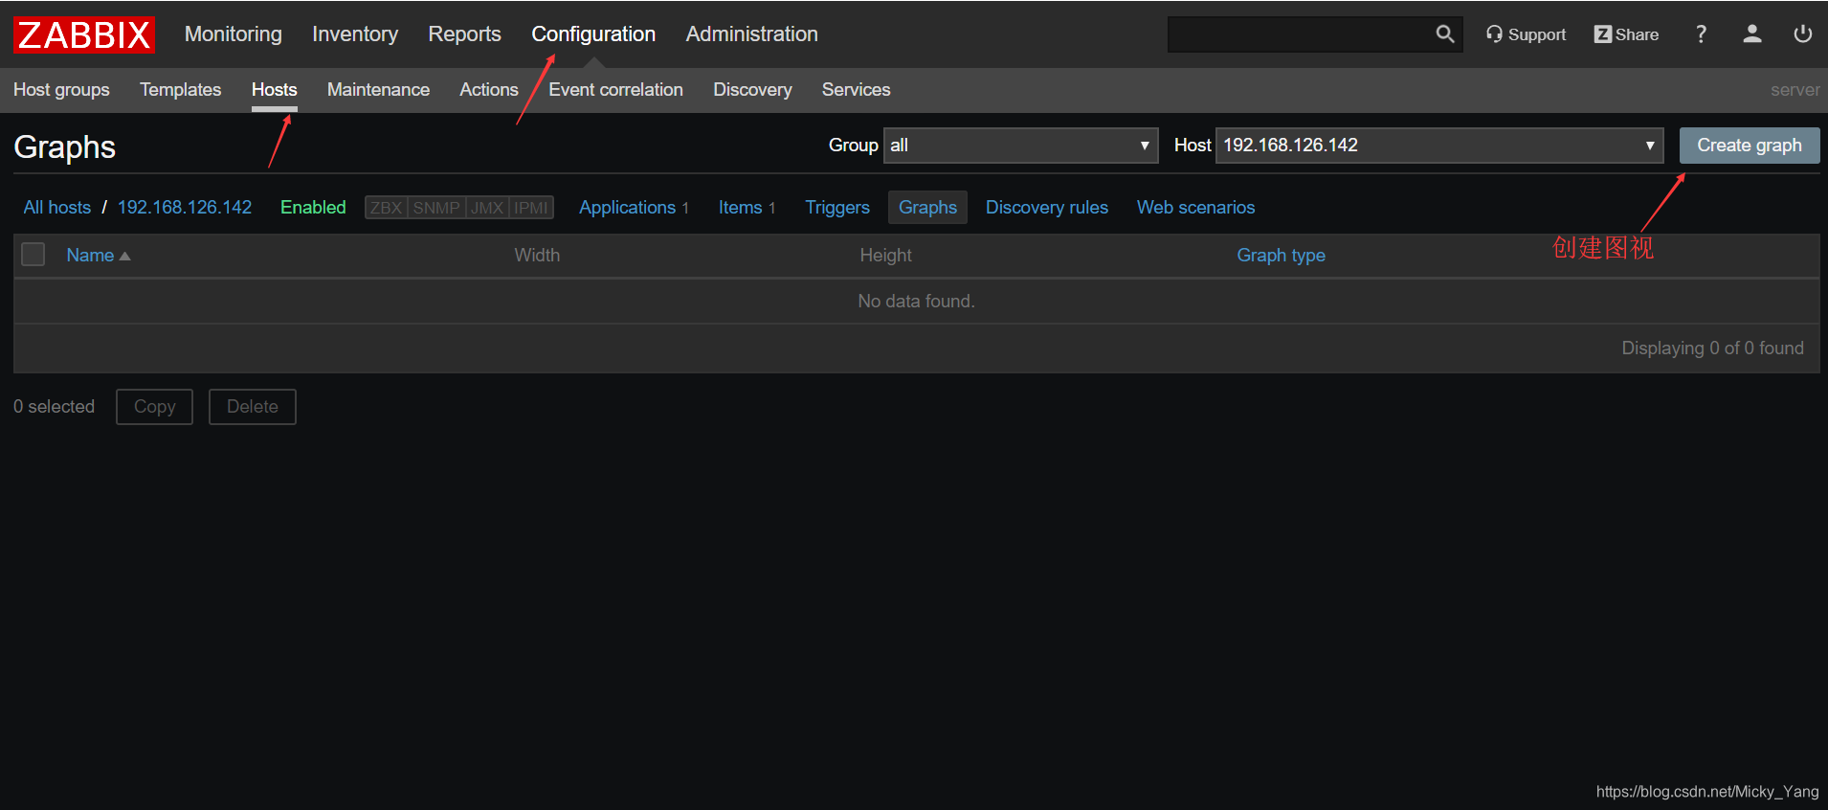Open the Web scenarios link
This screenshot has width=1828, height=810.
click(x=1195, y=208)
